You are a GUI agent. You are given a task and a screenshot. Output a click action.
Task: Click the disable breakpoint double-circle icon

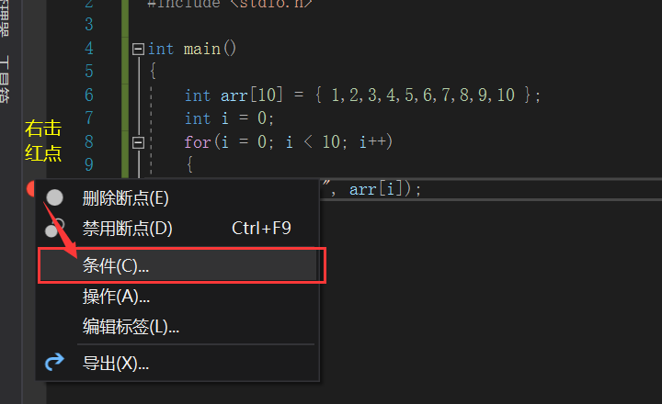pyautogui.click(x=54, y=228)
